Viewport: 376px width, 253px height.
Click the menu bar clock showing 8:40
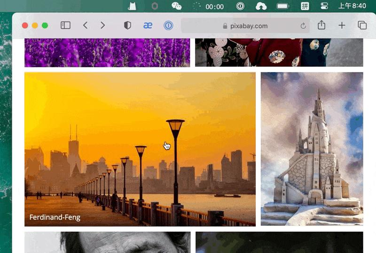coord(352,6)
